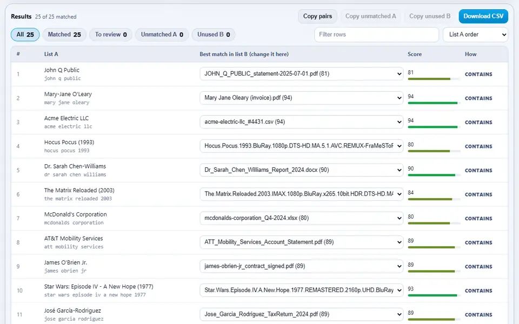
Task: Focus the Filter rows search field
Action: (376, 35)
